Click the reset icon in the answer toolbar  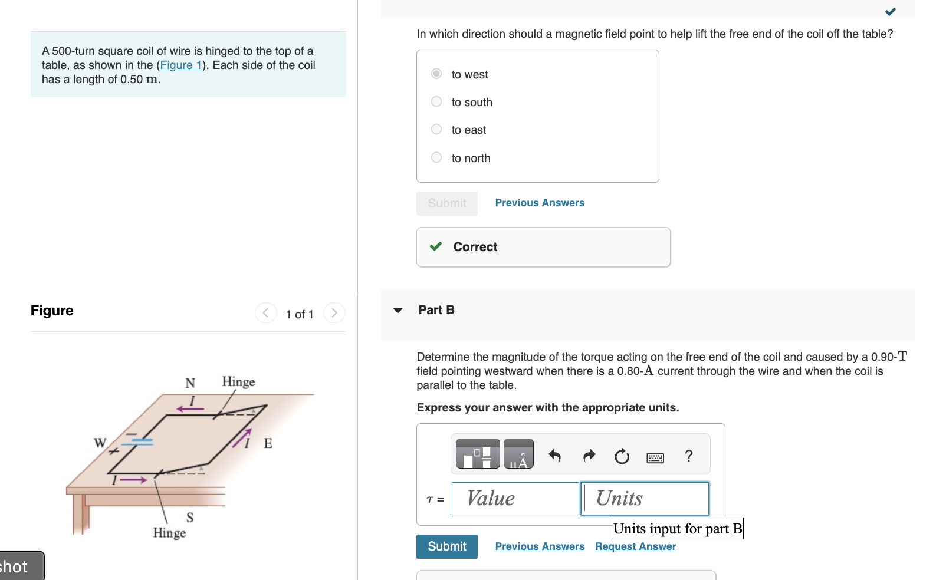tap(622, 455)
